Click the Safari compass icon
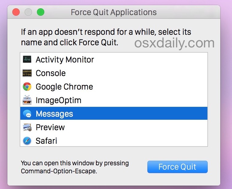The height and width of the screenshot is (189, 232). [27, 141]
